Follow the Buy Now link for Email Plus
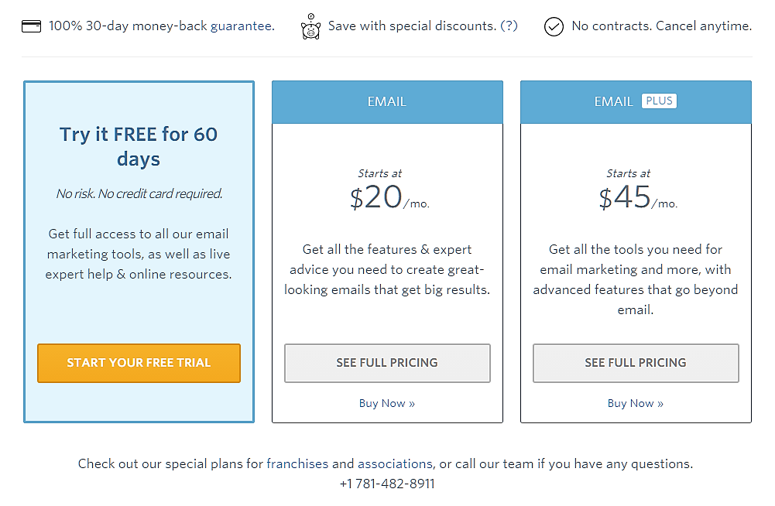Image resolution: width=775 pixels, height=506 pixels. pos(636,403)
